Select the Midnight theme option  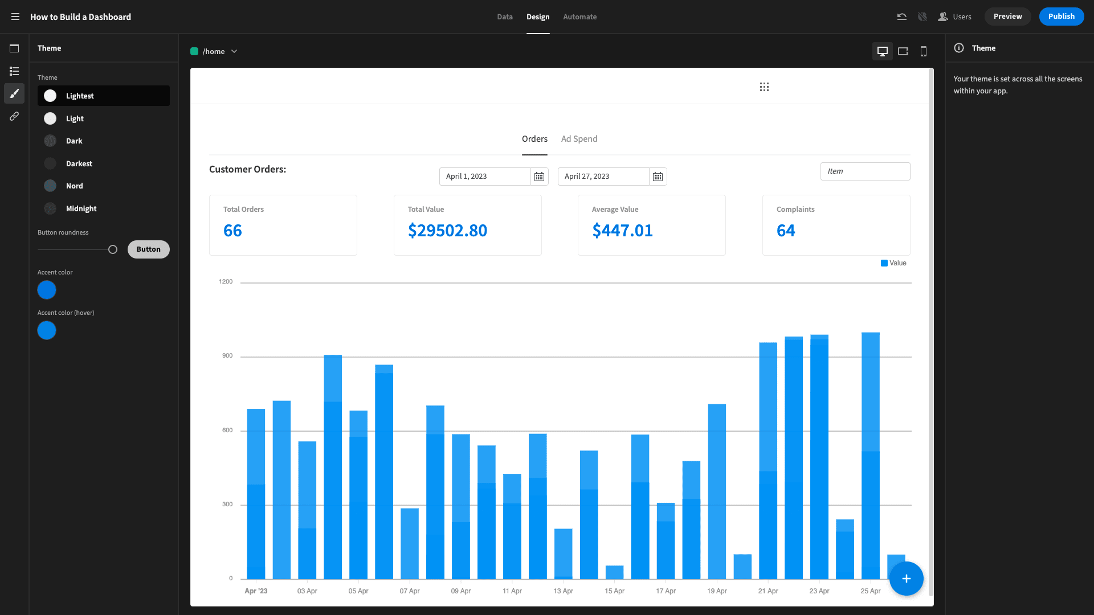point(81,208)
